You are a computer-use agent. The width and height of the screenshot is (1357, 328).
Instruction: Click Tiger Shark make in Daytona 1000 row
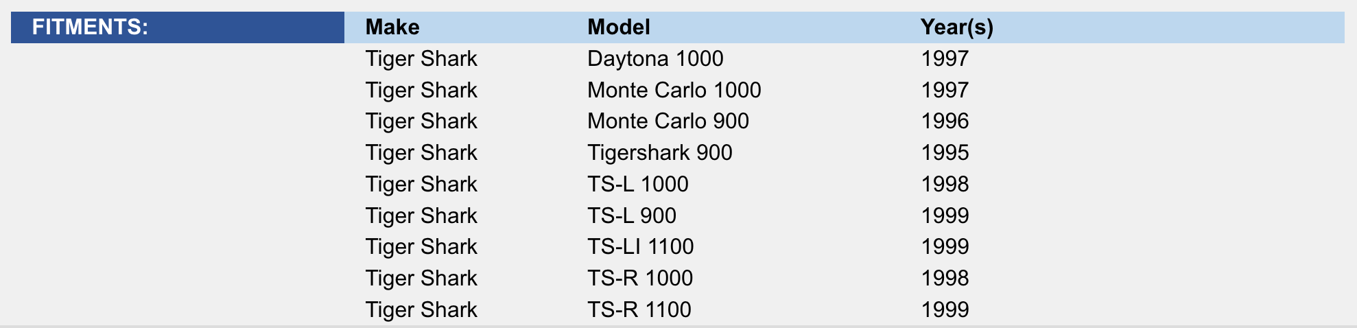coord(421,58)
